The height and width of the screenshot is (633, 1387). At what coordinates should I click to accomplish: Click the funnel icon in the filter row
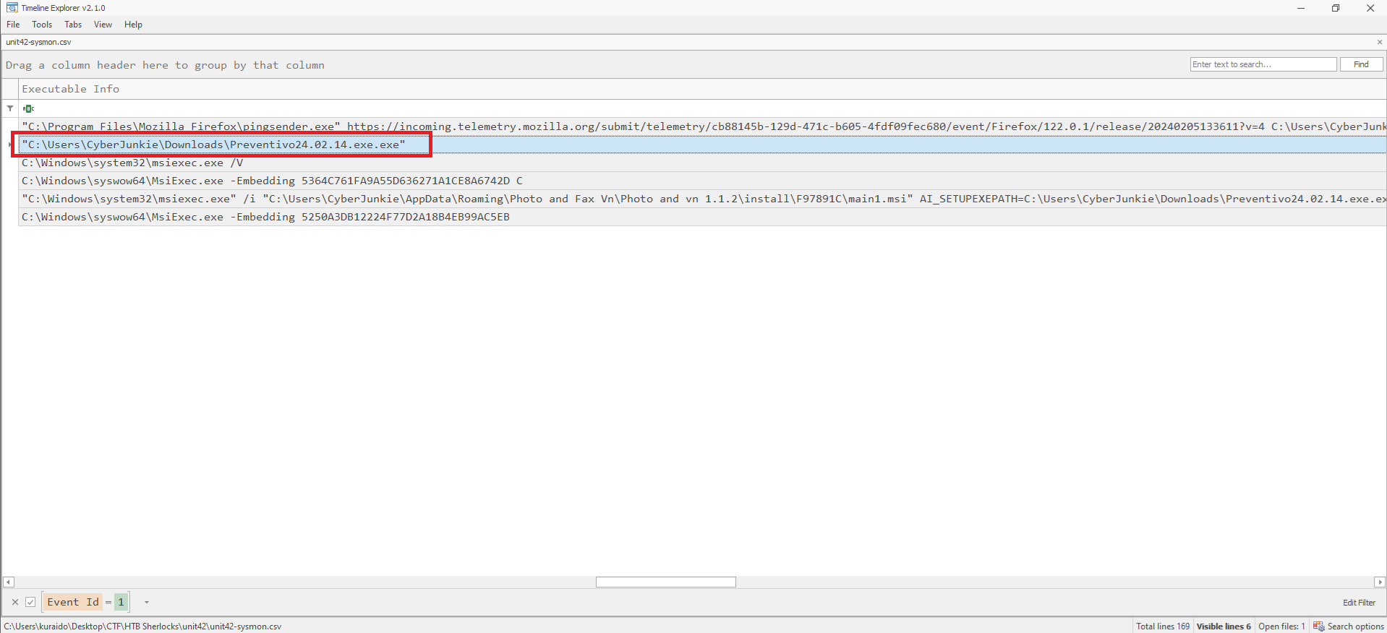pos(10,108)
